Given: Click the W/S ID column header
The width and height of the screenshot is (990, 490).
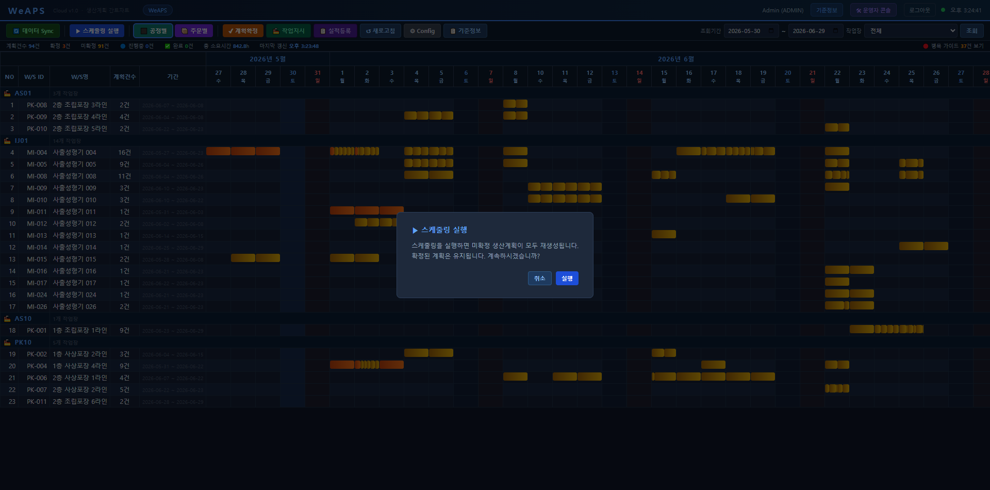Looking at the screenshot, I should (x=34, y=77).
